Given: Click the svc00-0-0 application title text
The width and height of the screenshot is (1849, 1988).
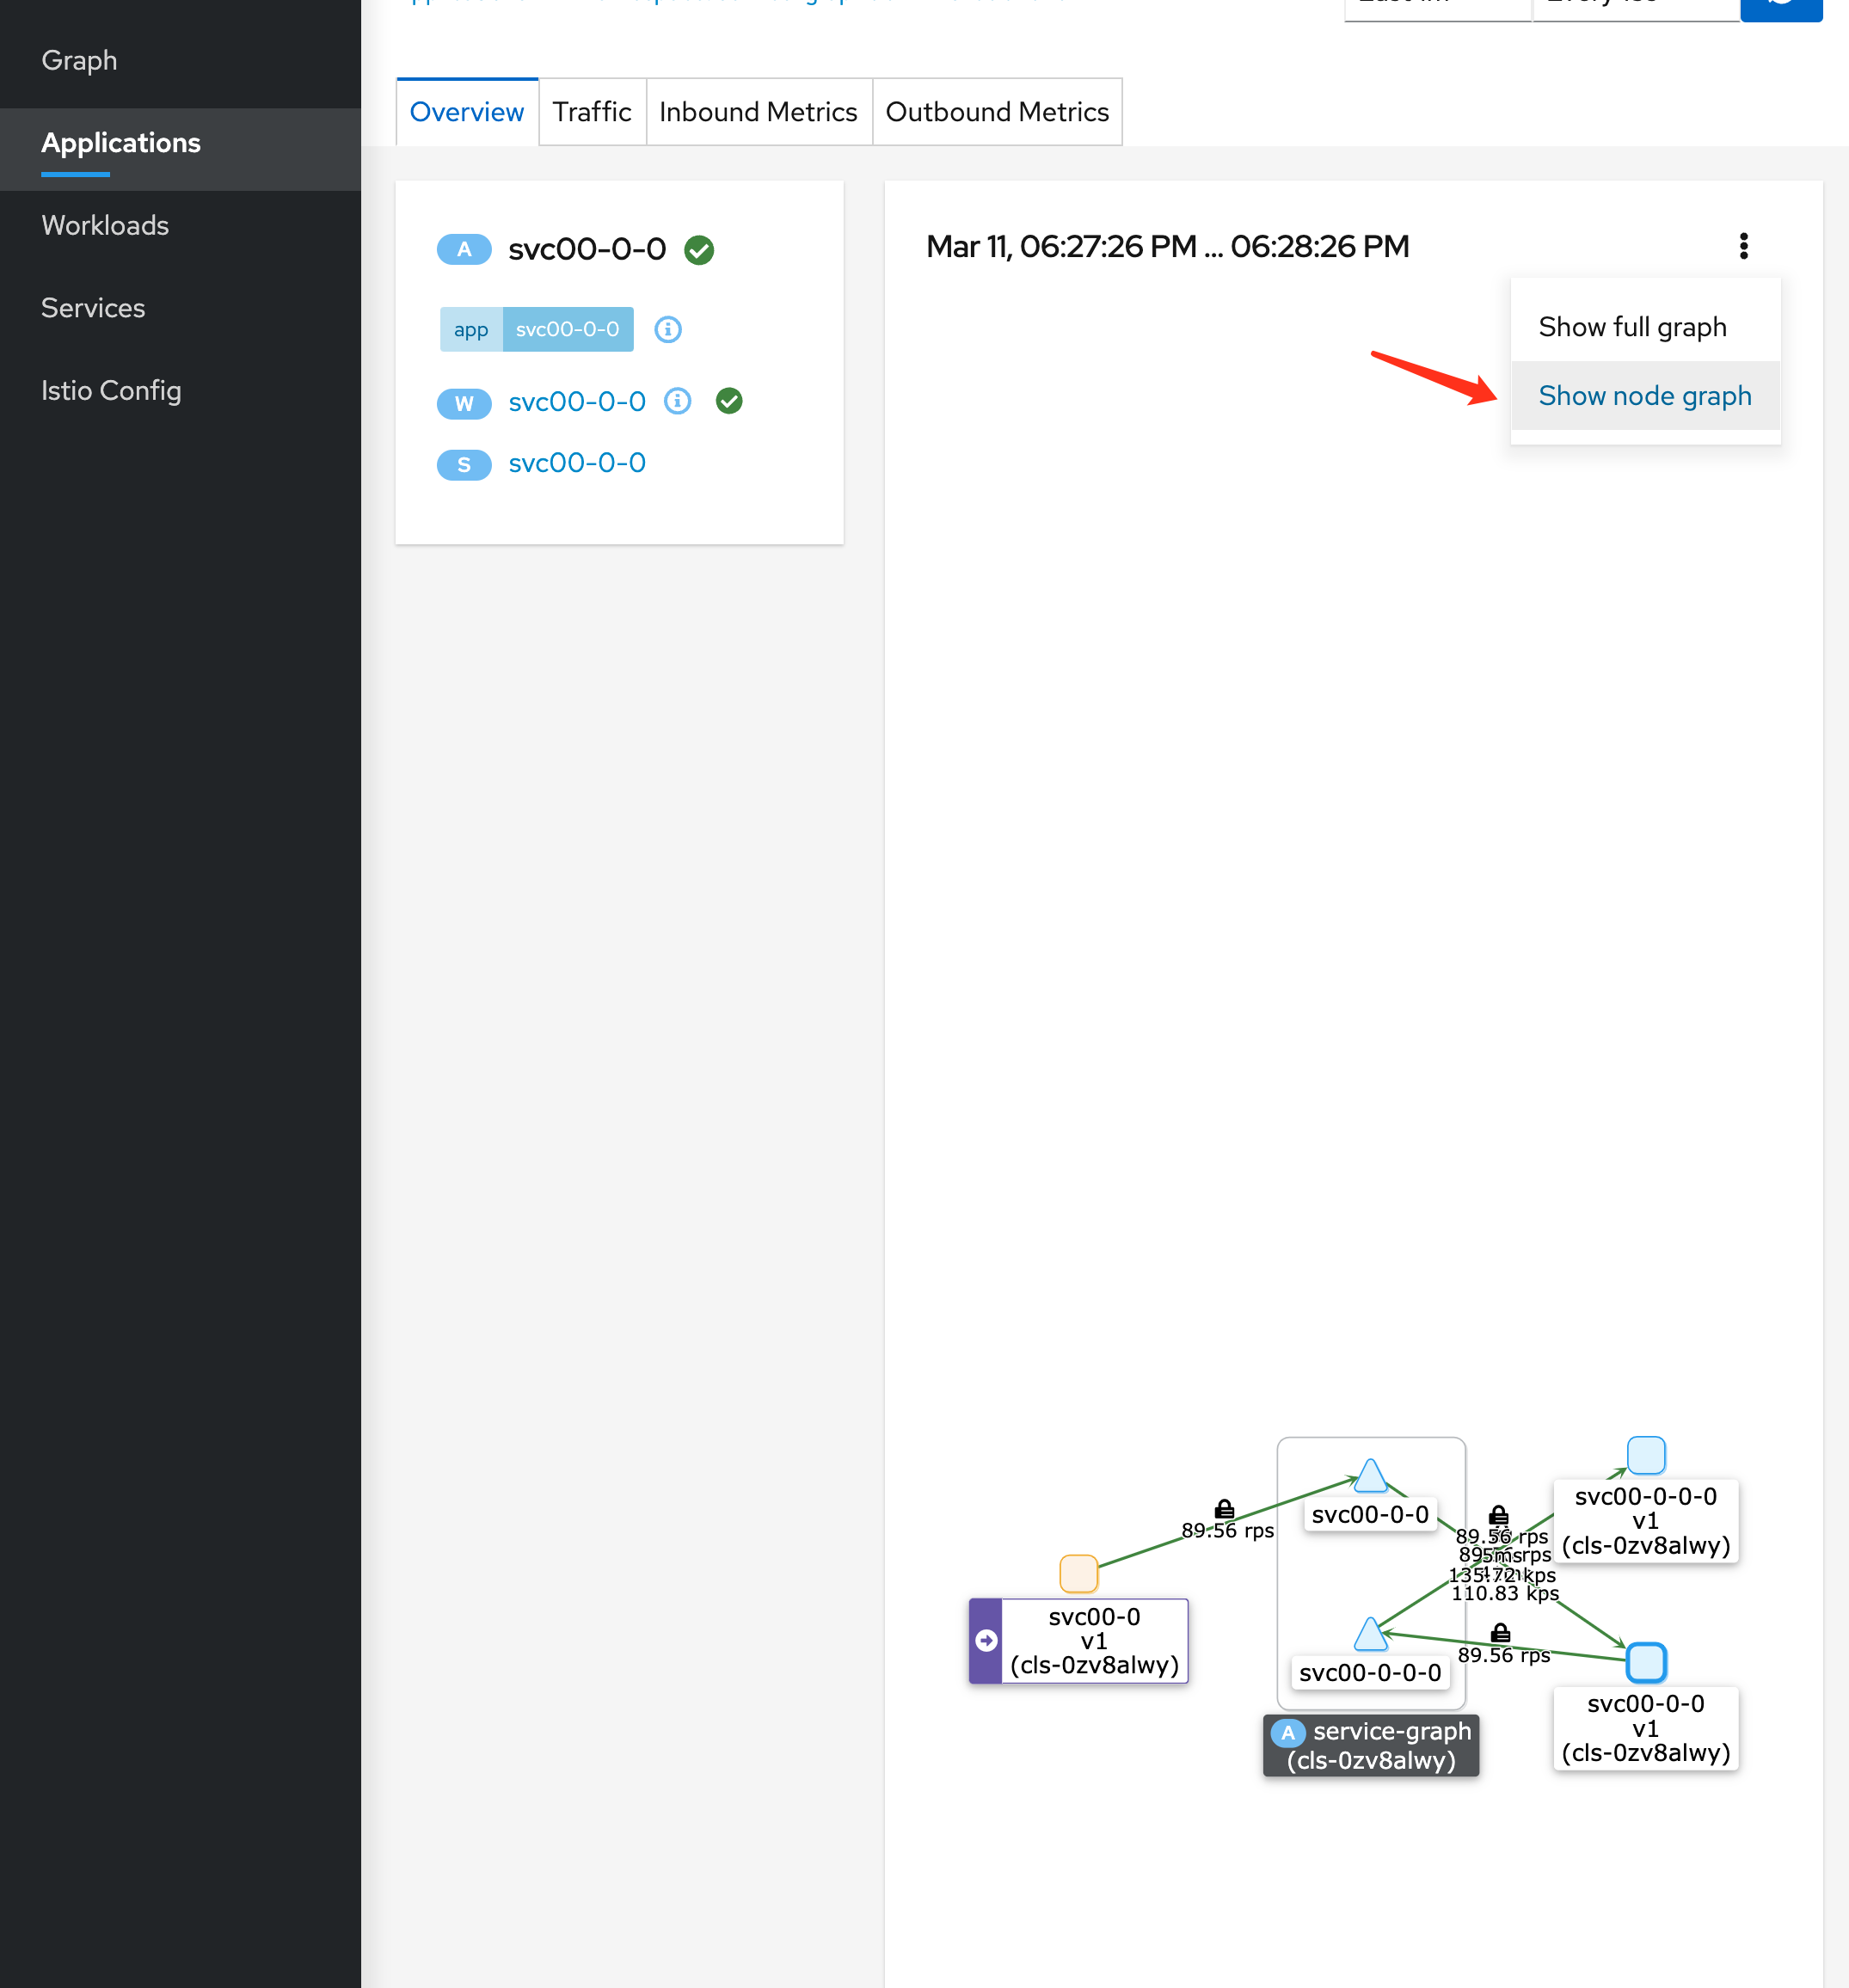Looking at the screenshot, I should click(587, 249).
